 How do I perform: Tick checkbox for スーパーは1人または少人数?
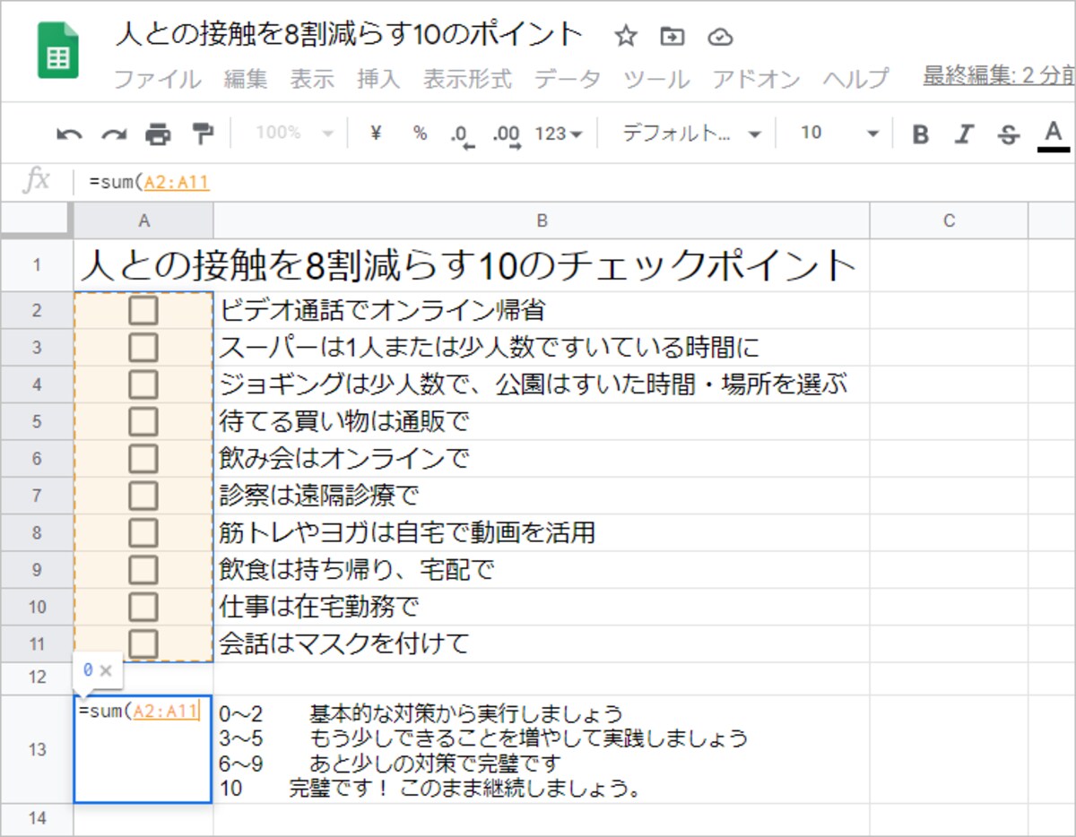click(x=143, y=347)
